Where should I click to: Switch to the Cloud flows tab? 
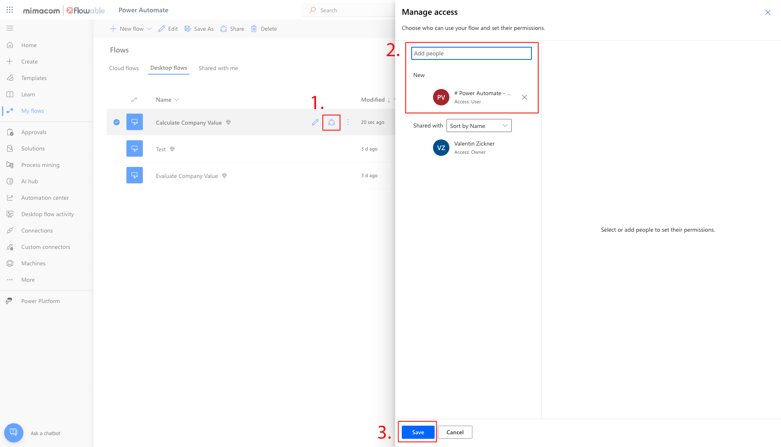(x=124, y=68)
